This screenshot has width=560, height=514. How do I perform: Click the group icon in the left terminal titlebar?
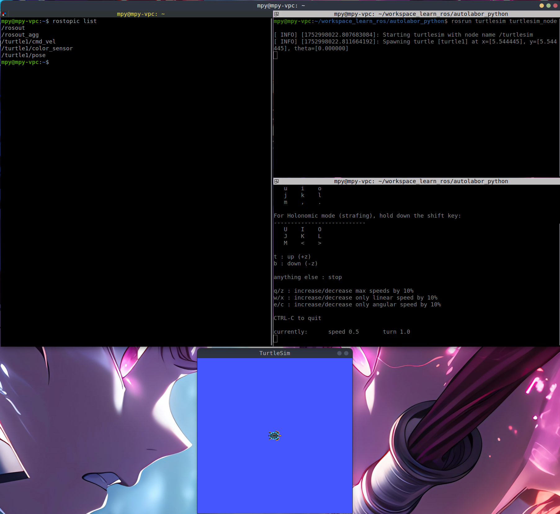4,14
